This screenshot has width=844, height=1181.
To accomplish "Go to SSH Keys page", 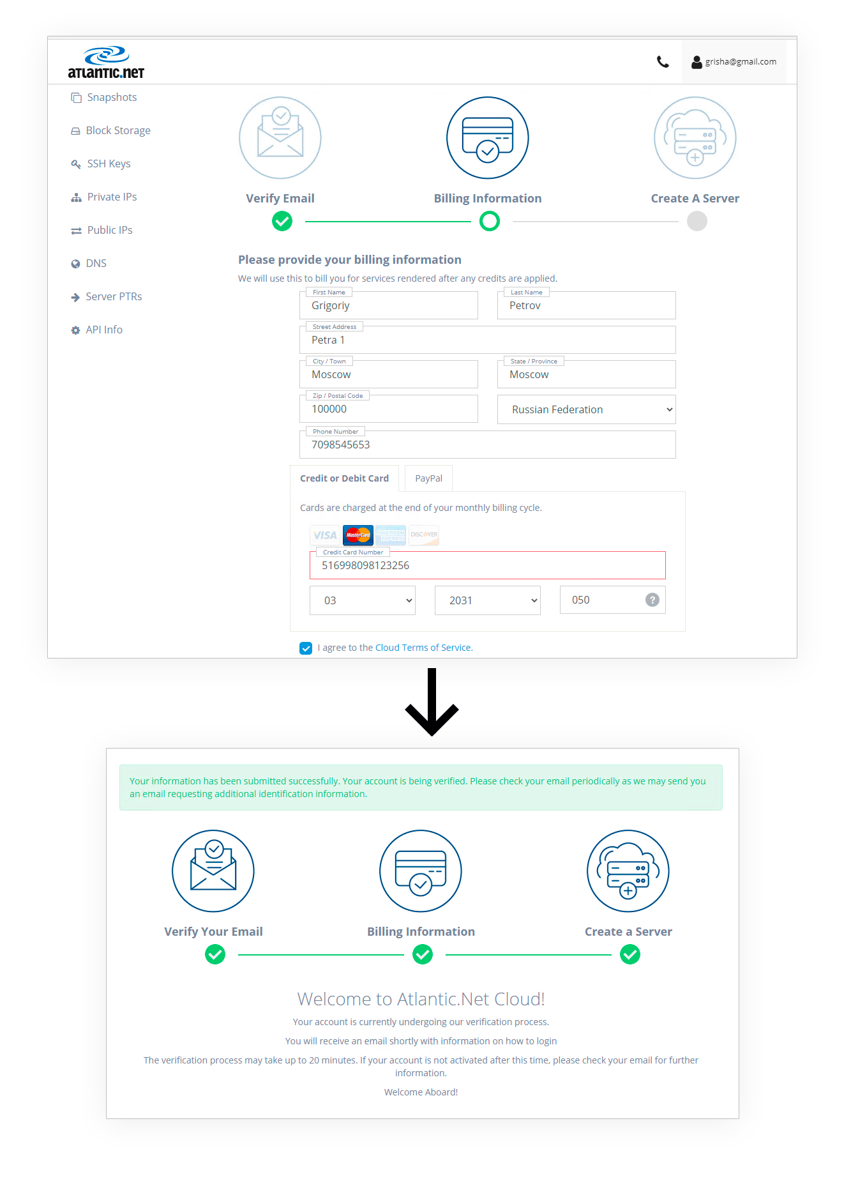I will (x=109, y=164).
